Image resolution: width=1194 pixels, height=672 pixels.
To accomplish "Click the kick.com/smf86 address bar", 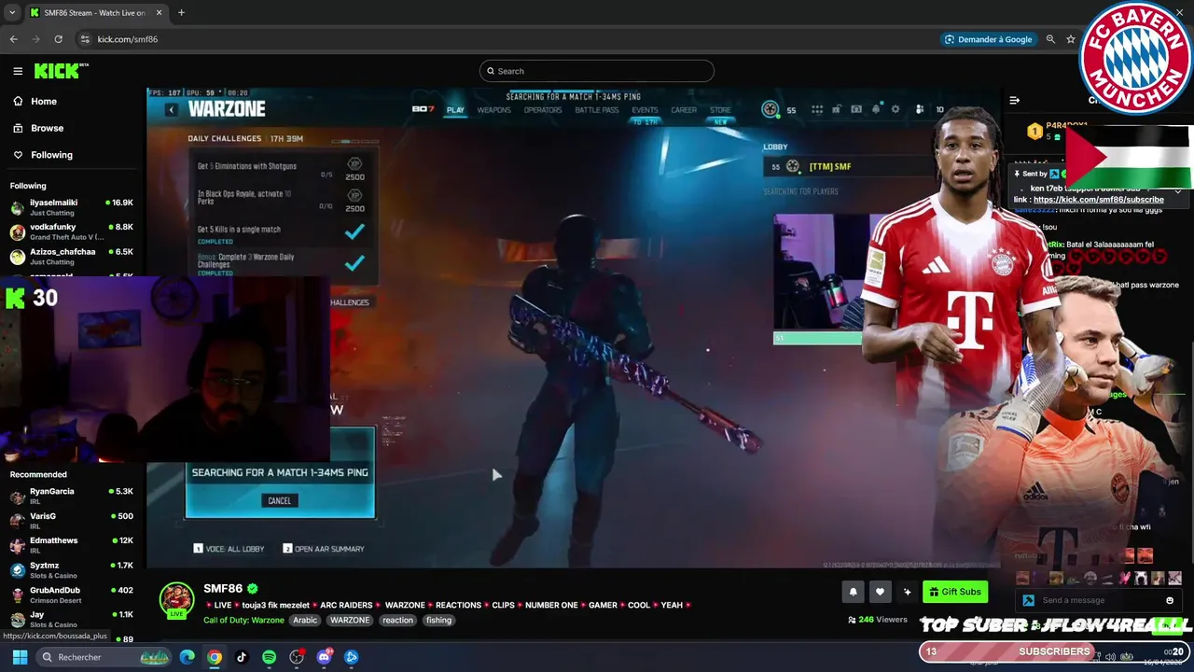I will (128, 39).
